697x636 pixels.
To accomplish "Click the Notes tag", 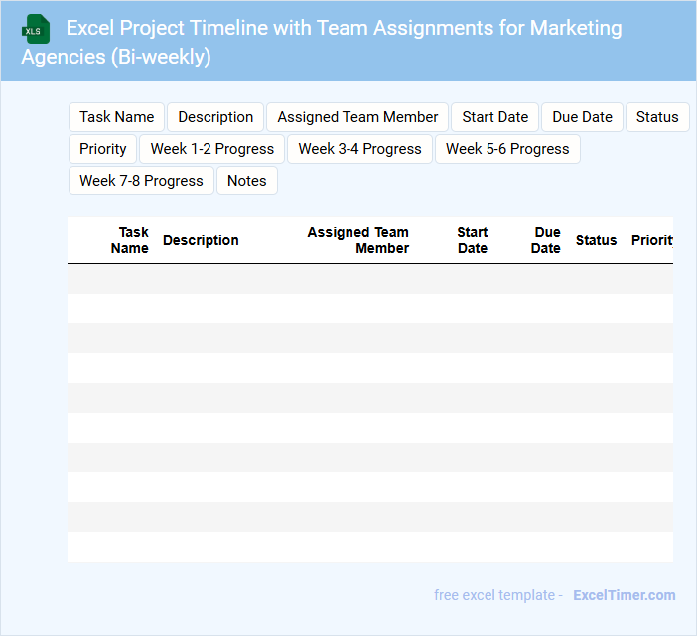I will (x=247, y=181).
